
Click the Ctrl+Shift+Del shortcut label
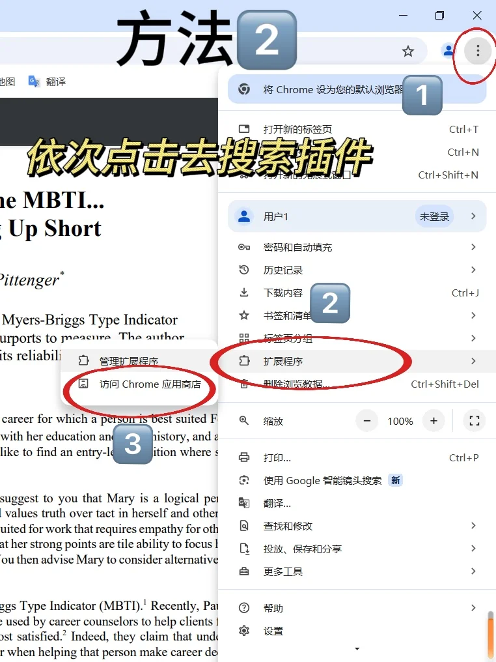445,384
